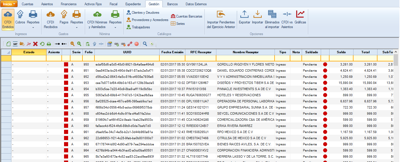Open the Inicio dropdown menu
This screenshot has width=400, height=162.
click(9, 4)
